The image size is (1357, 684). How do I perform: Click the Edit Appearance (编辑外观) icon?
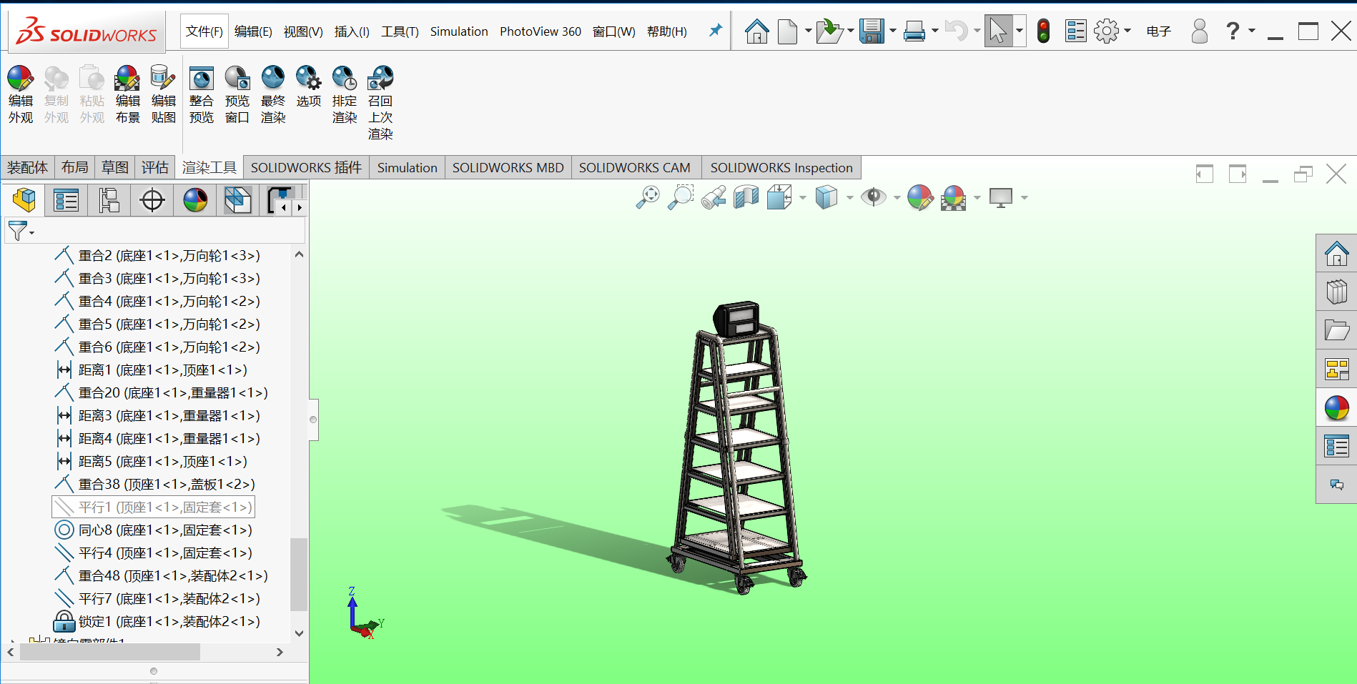[x=20, y=94]
